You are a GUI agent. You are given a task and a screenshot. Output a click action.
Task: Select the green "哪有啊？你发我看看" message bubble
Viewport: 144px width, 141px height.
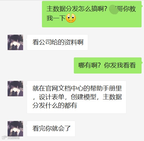108,65
